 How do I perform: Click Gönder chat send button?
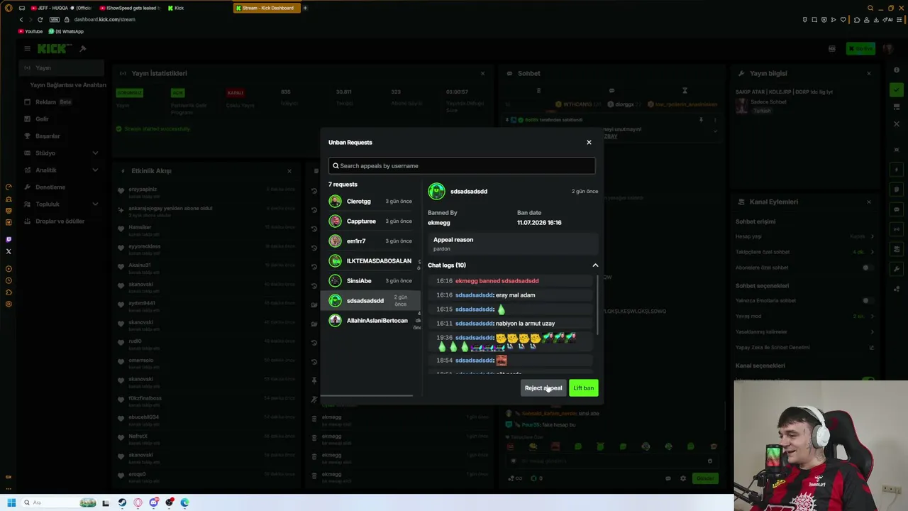pos(705,478)
